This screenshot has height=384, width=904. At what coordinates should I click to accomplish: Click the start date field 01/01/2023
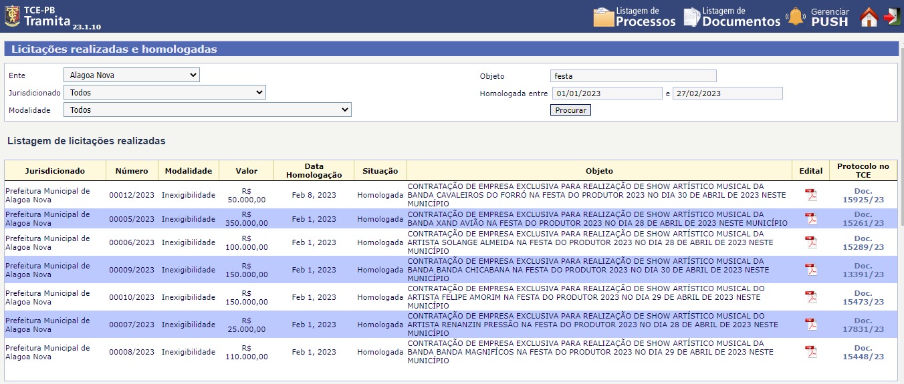pyautogui.click(x=607, y=93)
